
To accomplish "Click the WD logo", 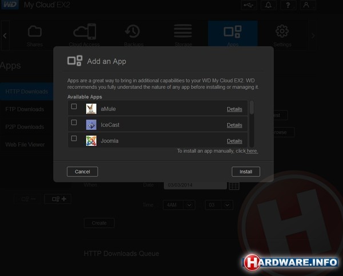I will coord(10,5).
